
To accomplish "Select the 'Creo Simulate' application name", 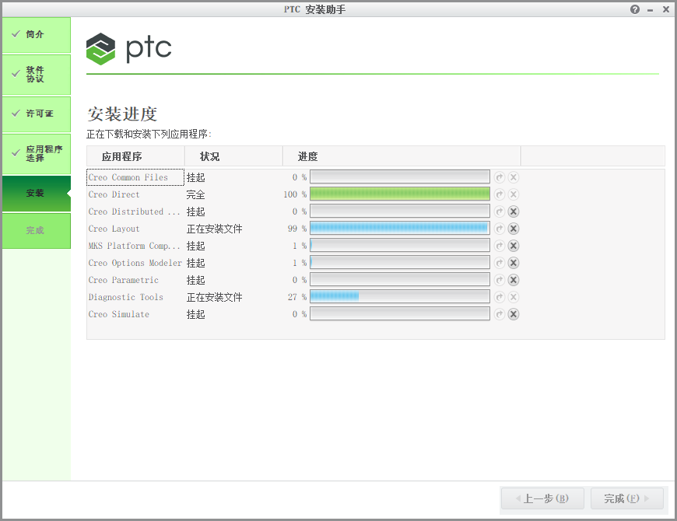I will pos(119,314).
